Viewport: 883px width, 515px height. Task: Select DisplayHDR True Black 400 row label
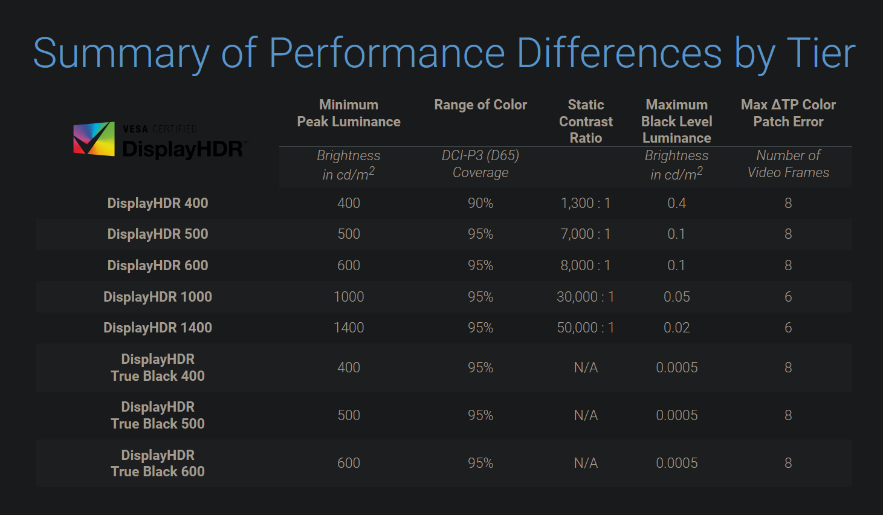[x=158, y=368]
